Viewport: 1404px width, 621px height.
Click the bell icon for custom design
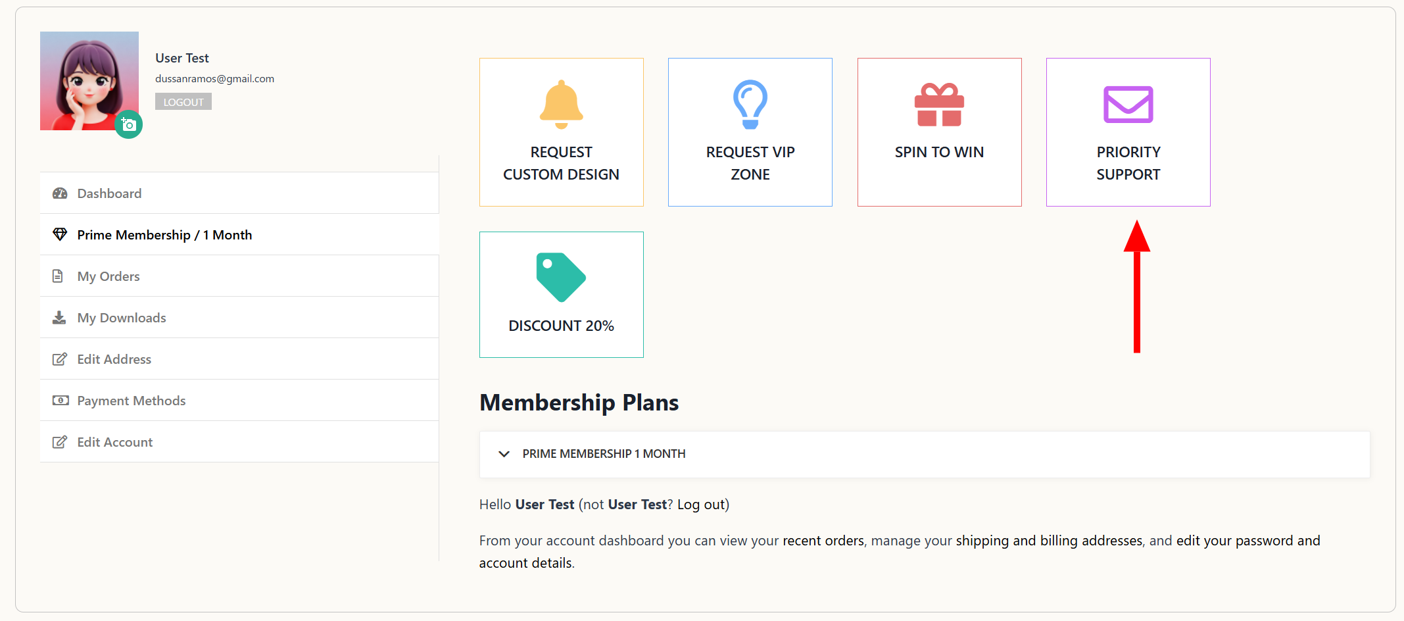point(561,104)
